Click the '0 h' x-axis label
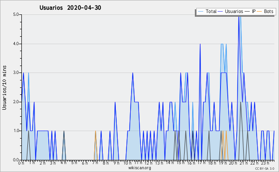This screenshot has width=279, height=172. coord(21,163)
